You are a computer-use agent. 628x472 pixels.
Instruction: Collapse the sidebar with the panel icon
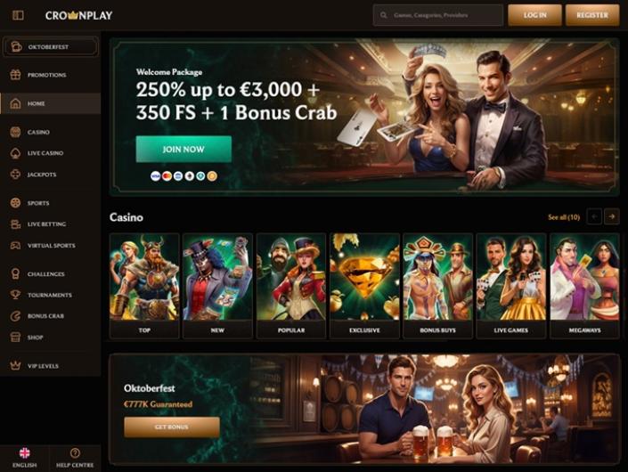click(18, 15)
